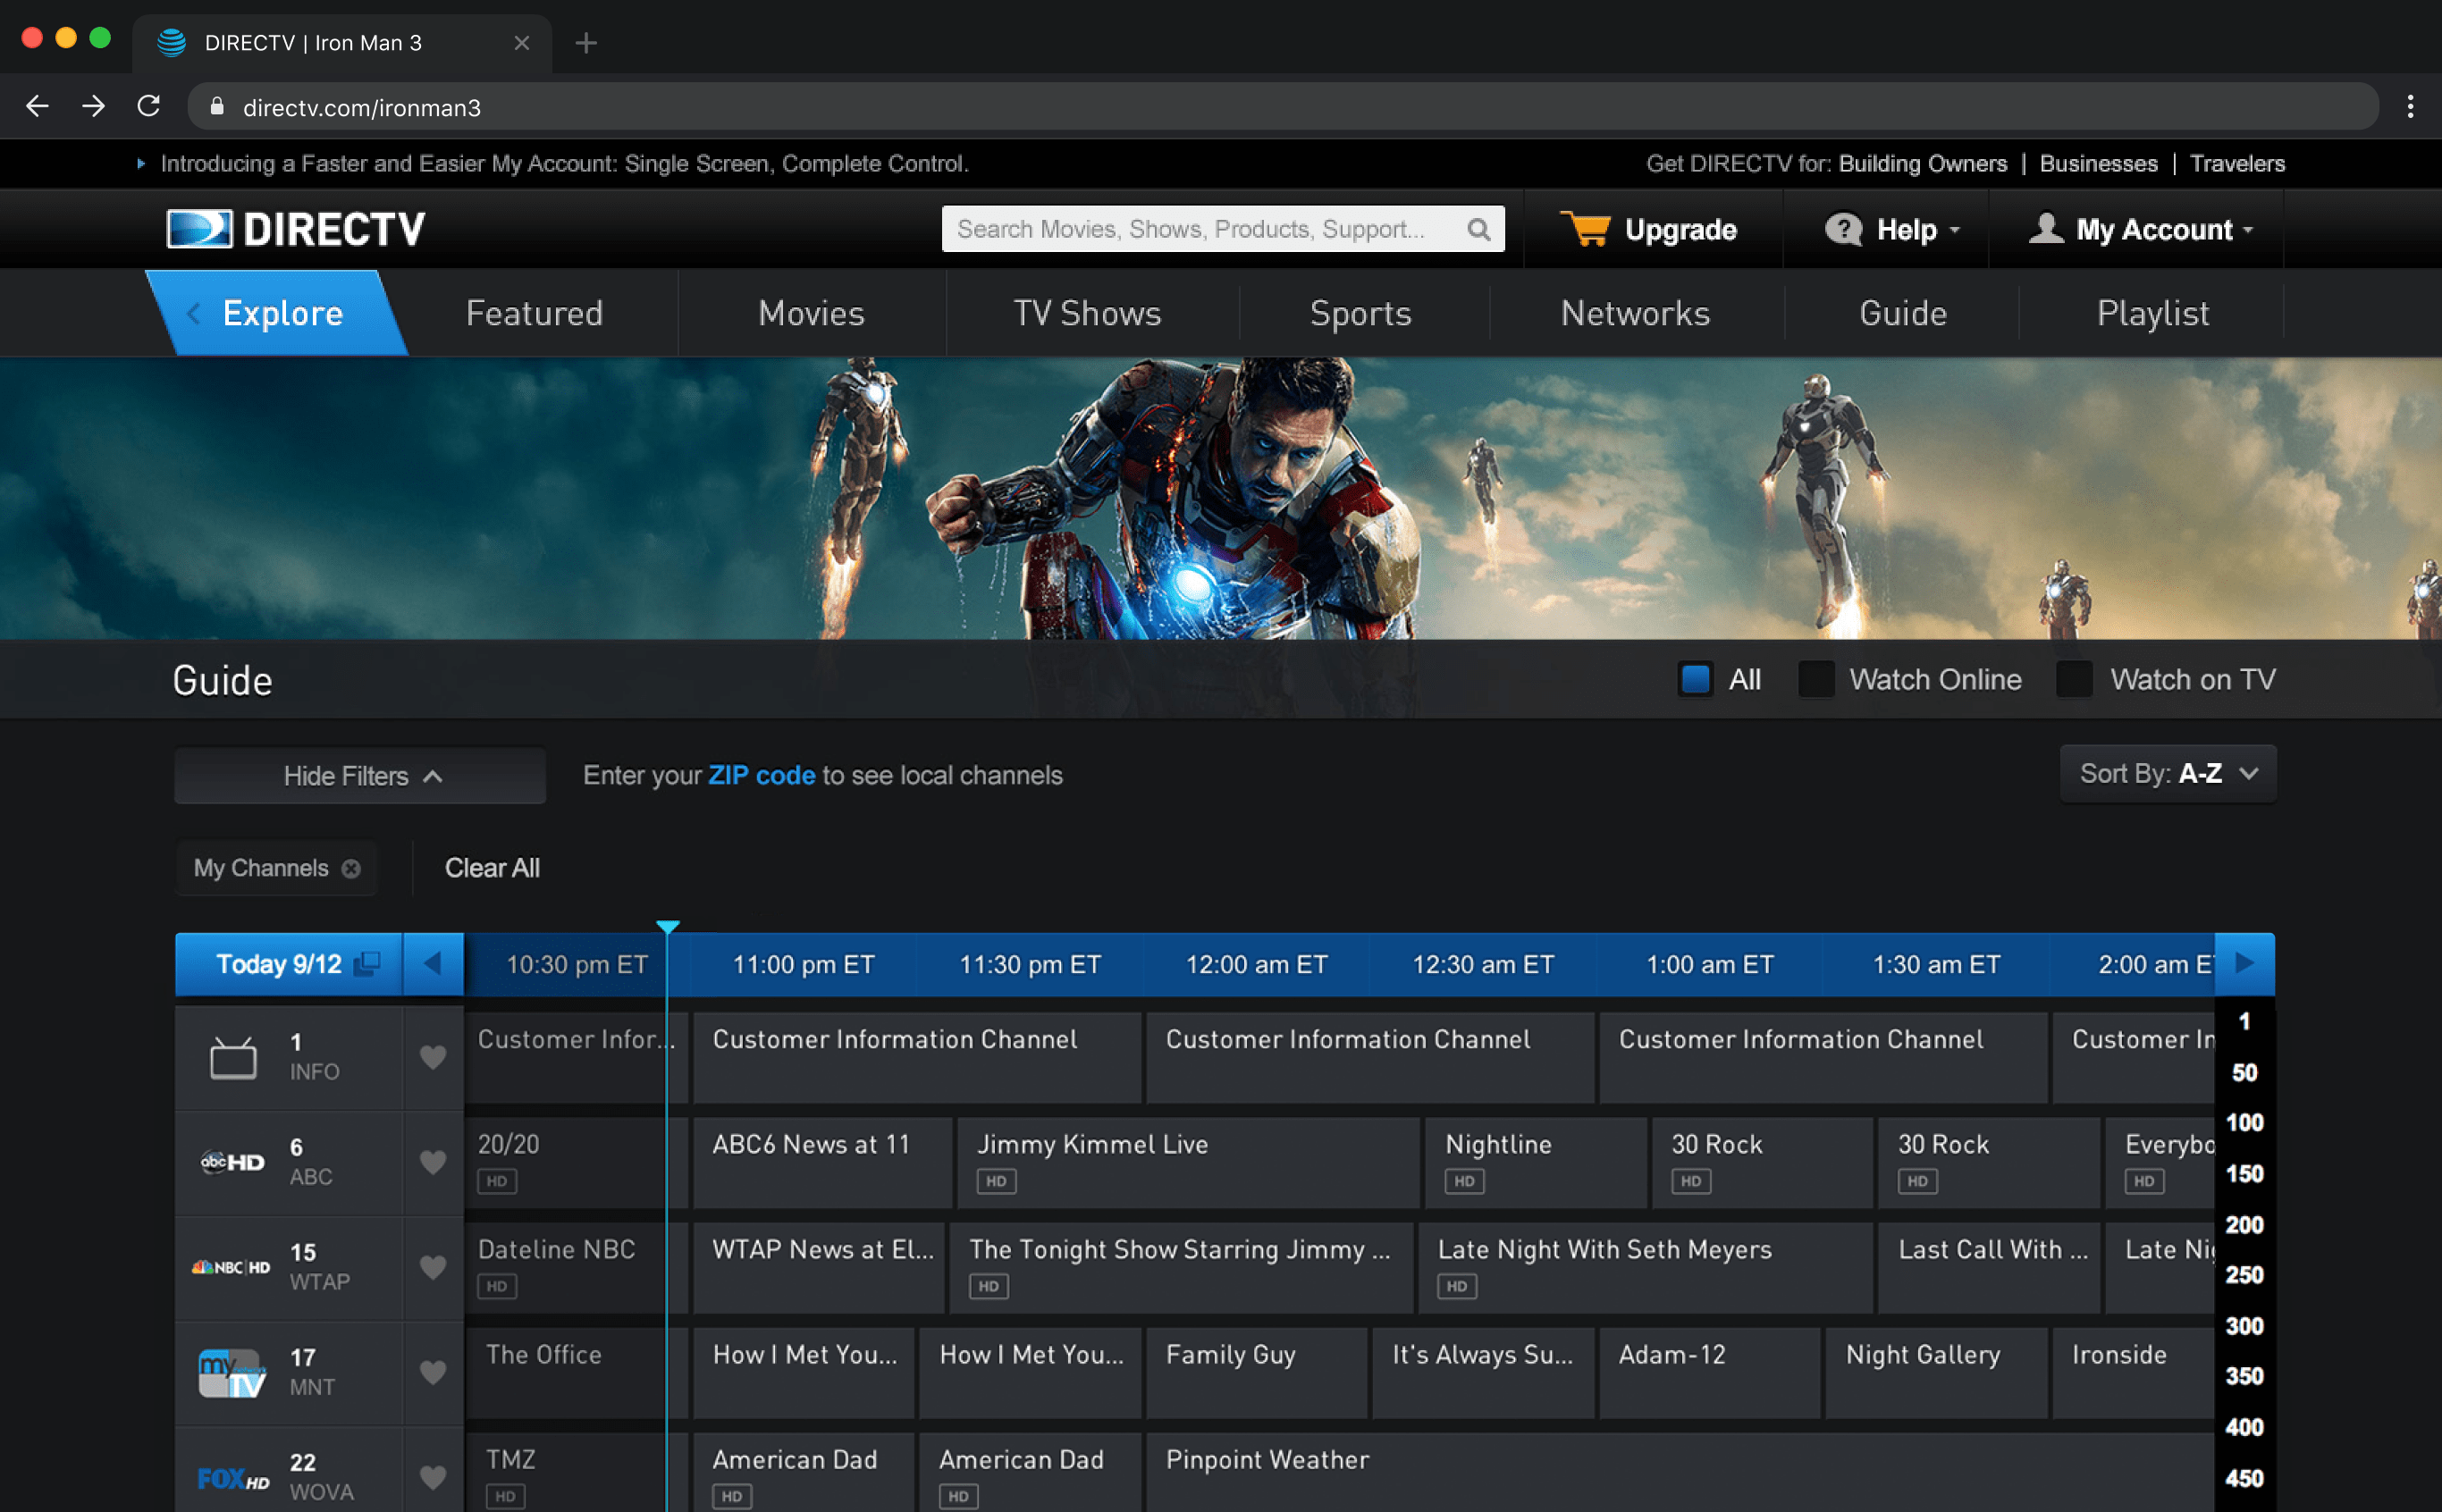Viewport: 2442px width, 1512px height.
Task: Open a new browser tab
Action: (586, 43)
